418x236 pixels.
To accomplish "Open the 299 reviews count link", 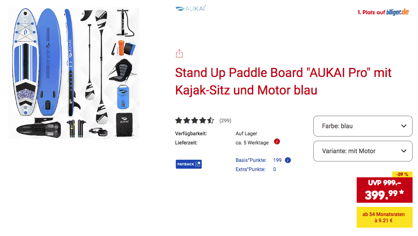I will [225, 121].
